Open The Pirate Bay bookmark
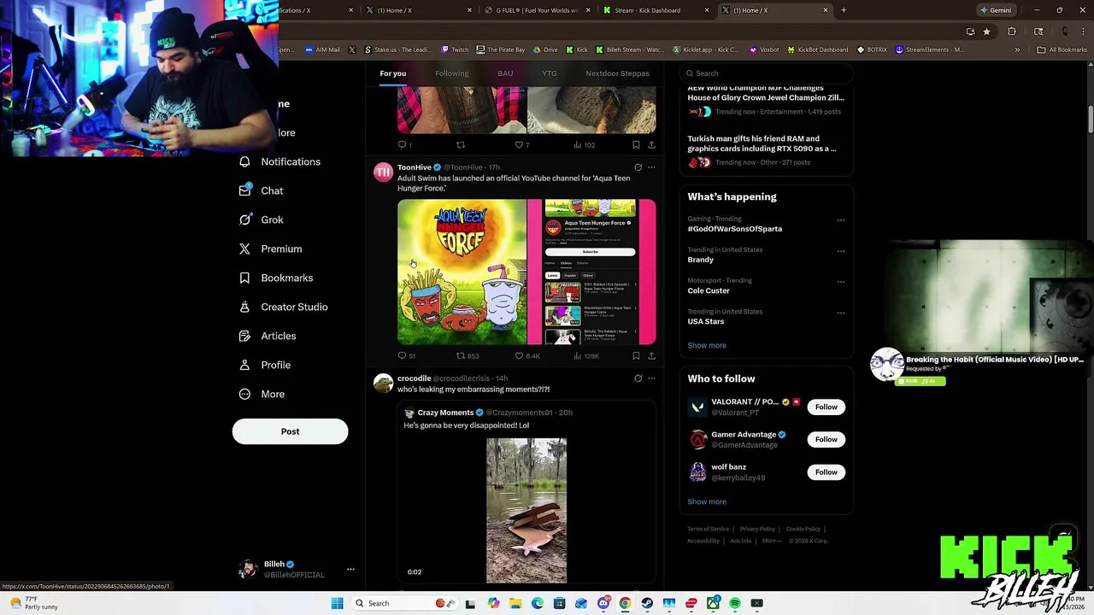This screenshot has height=615, width=1094. click(501, 50)
